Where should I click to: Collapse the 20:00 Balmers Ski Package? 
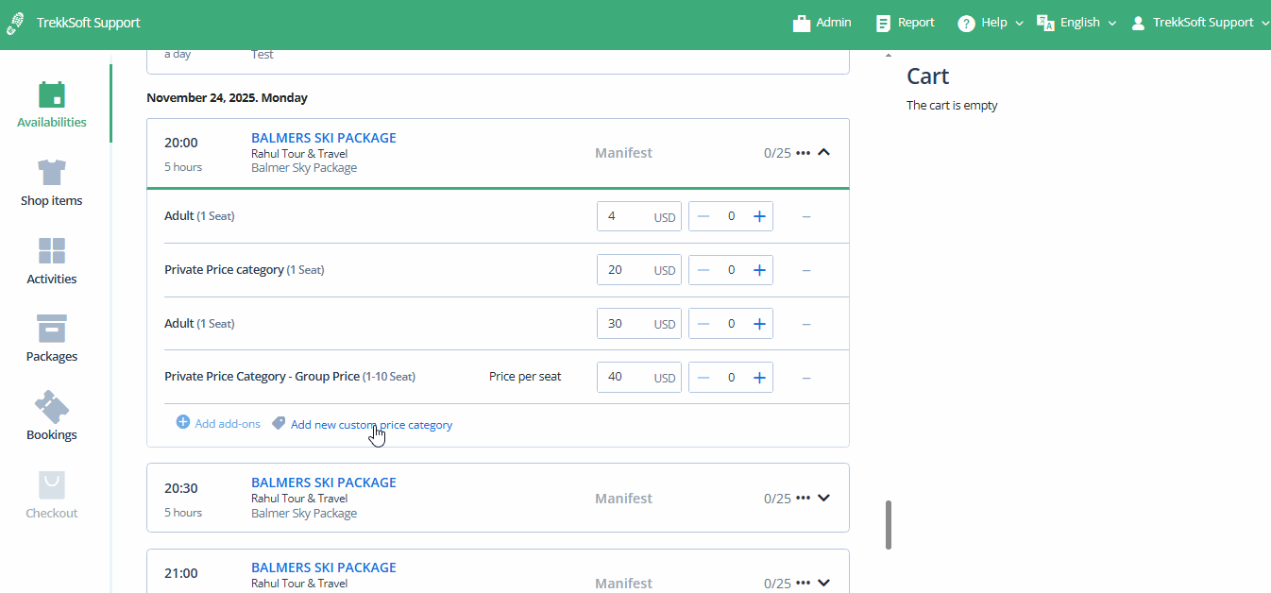(823, 153)
